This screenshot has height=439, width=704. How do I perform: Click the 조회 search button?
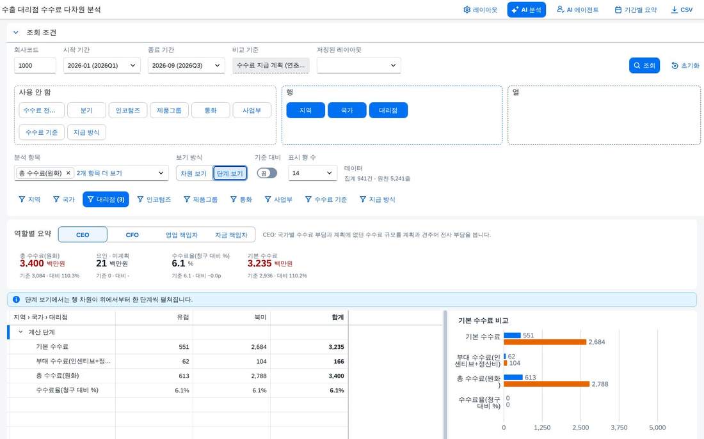click(644, 65)
